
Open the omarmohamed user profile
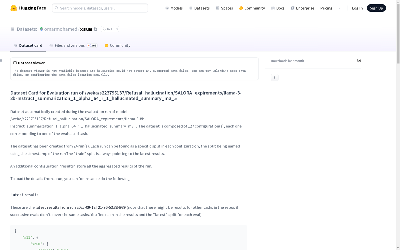click(x=61, y=29)
